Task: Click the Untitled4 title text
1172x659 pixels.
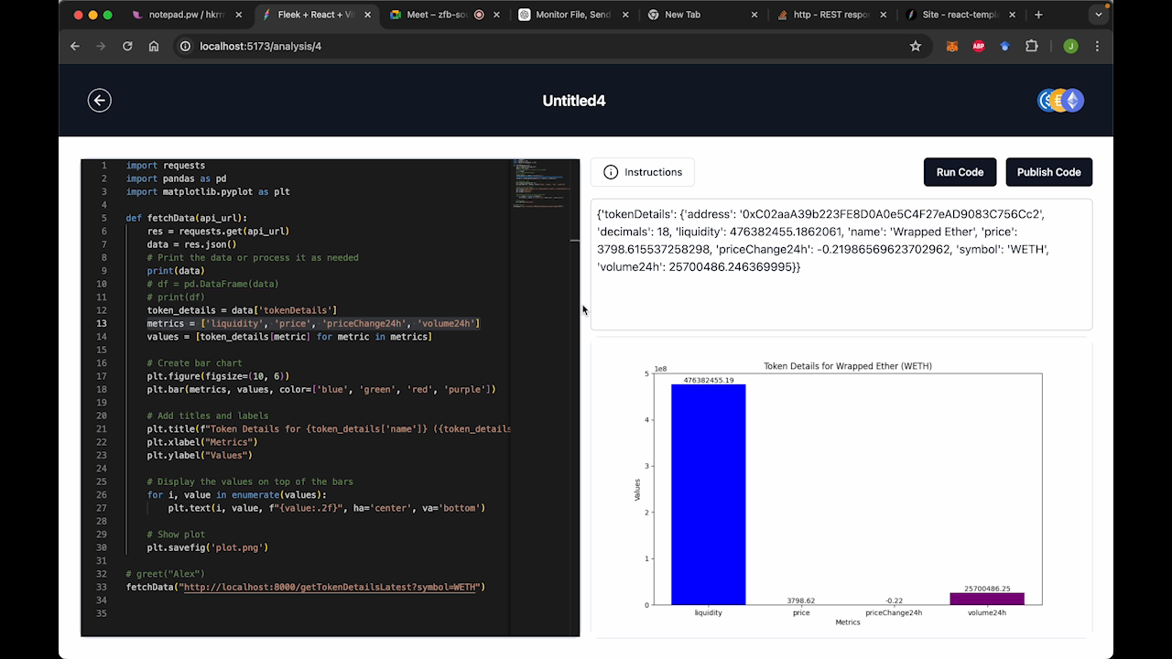Action: coord(574,101)
